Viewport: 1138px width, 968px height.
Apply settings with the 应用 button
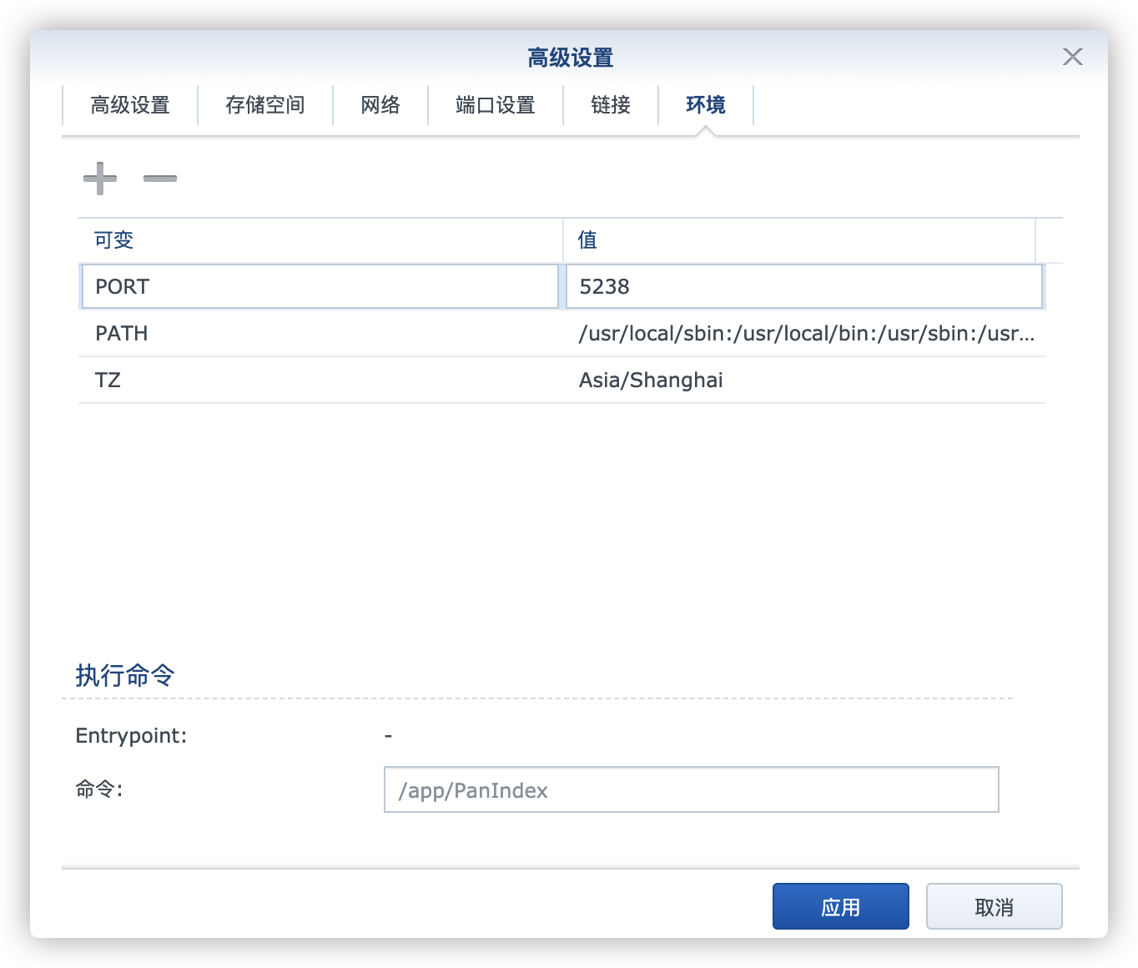(840, 905)
